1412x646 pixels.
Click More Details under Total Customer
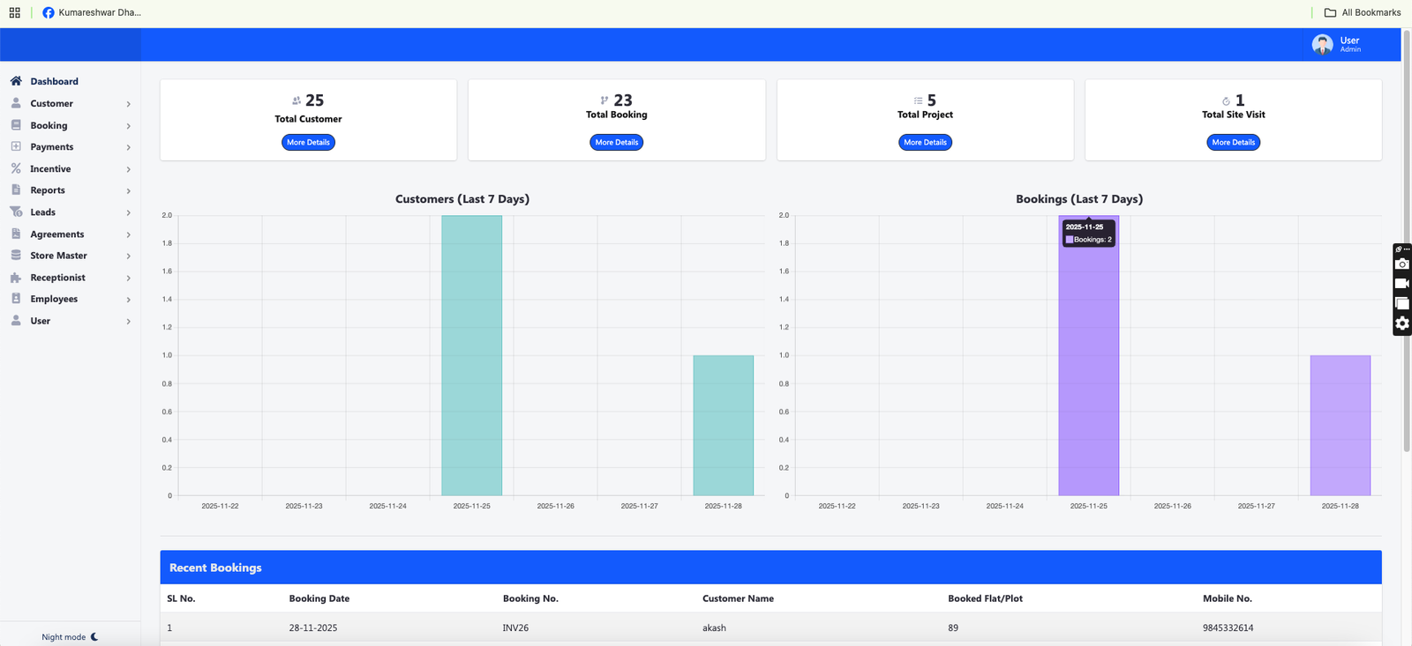(x=308, y=143)
